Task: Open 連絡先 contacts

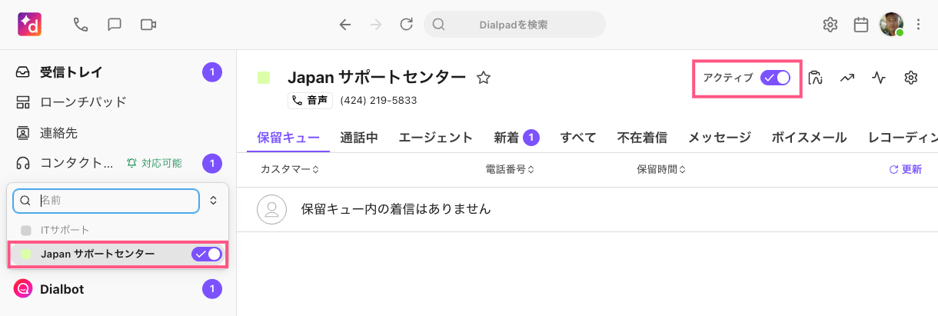Action: (58, 133)
